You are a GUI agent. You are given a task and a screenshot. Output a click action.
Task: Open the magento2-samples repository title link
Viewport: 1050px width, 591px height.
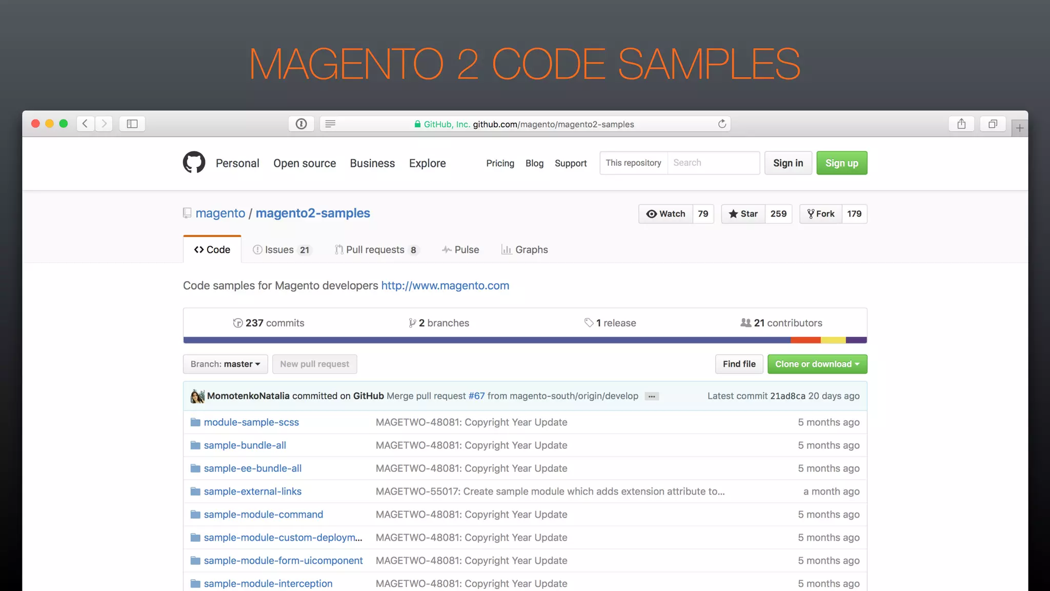pos(313,213)
